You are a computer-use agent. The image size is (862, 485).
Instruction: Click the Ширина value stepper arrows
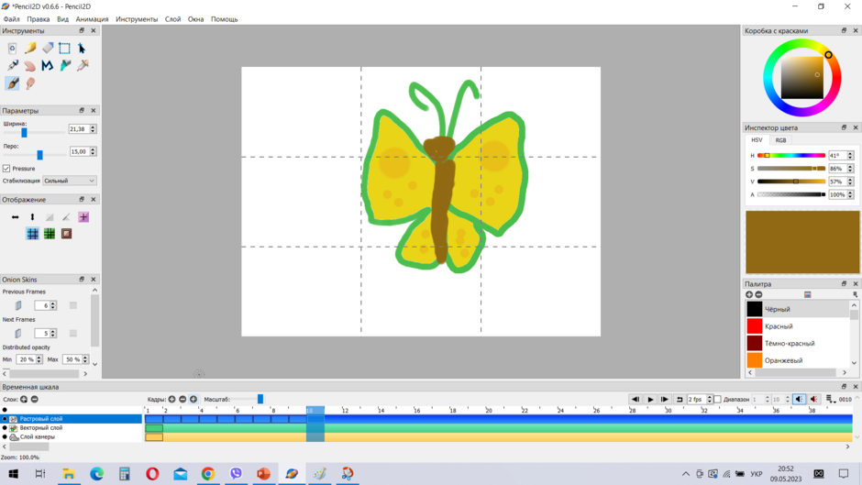[93, 128]
